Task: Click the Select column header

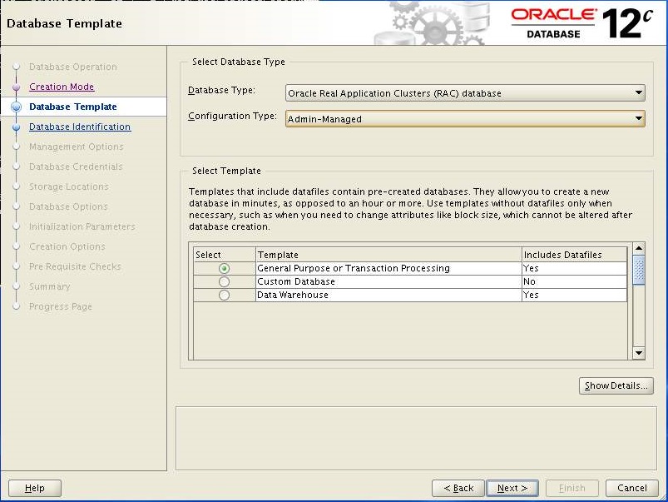Action: (x=225, y=255)
